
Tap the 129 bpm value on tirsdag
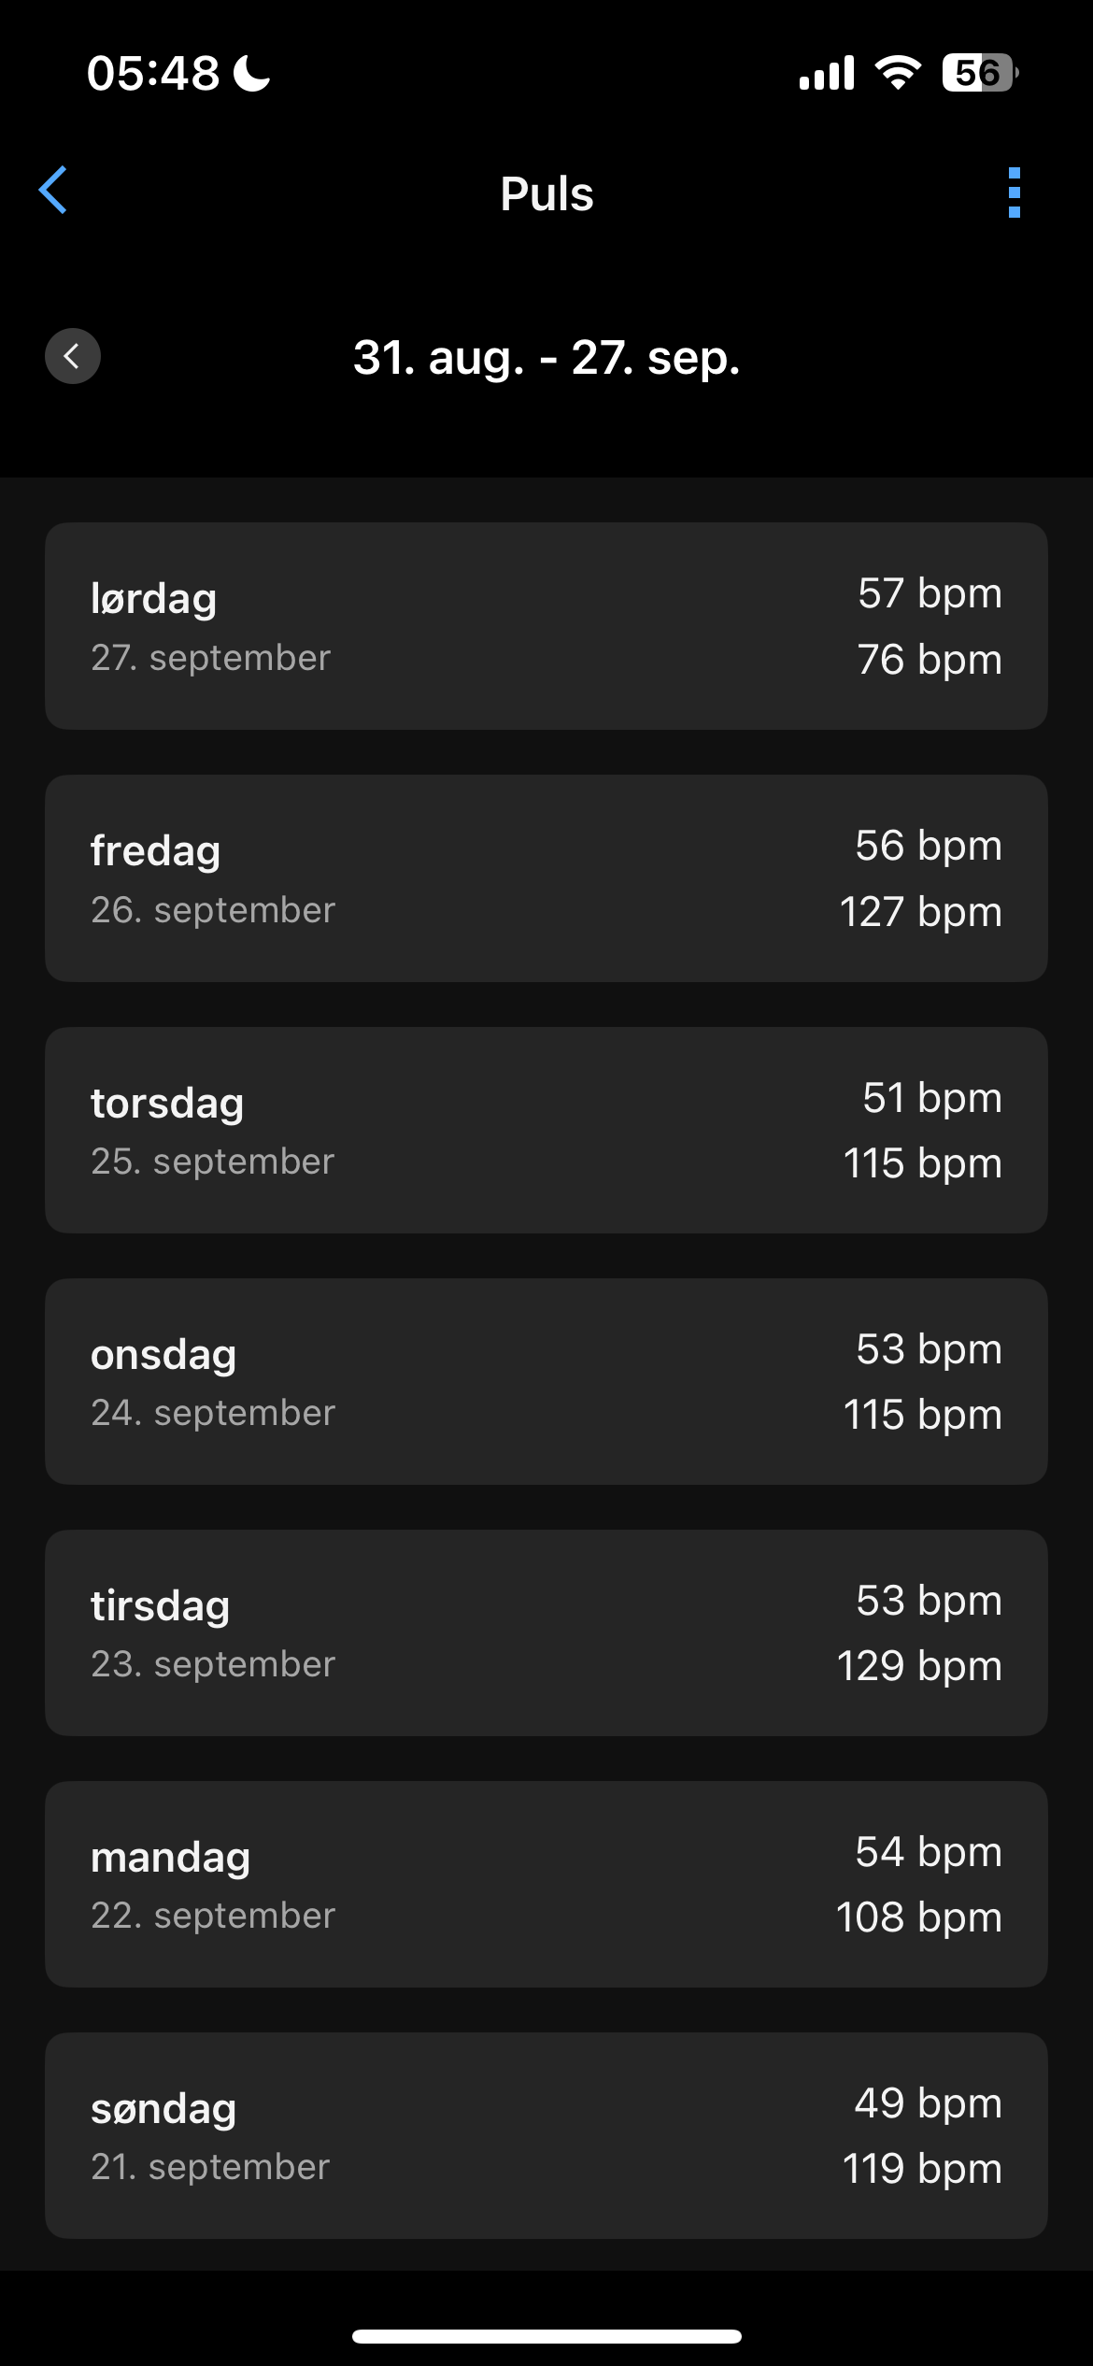(919, 1666)
